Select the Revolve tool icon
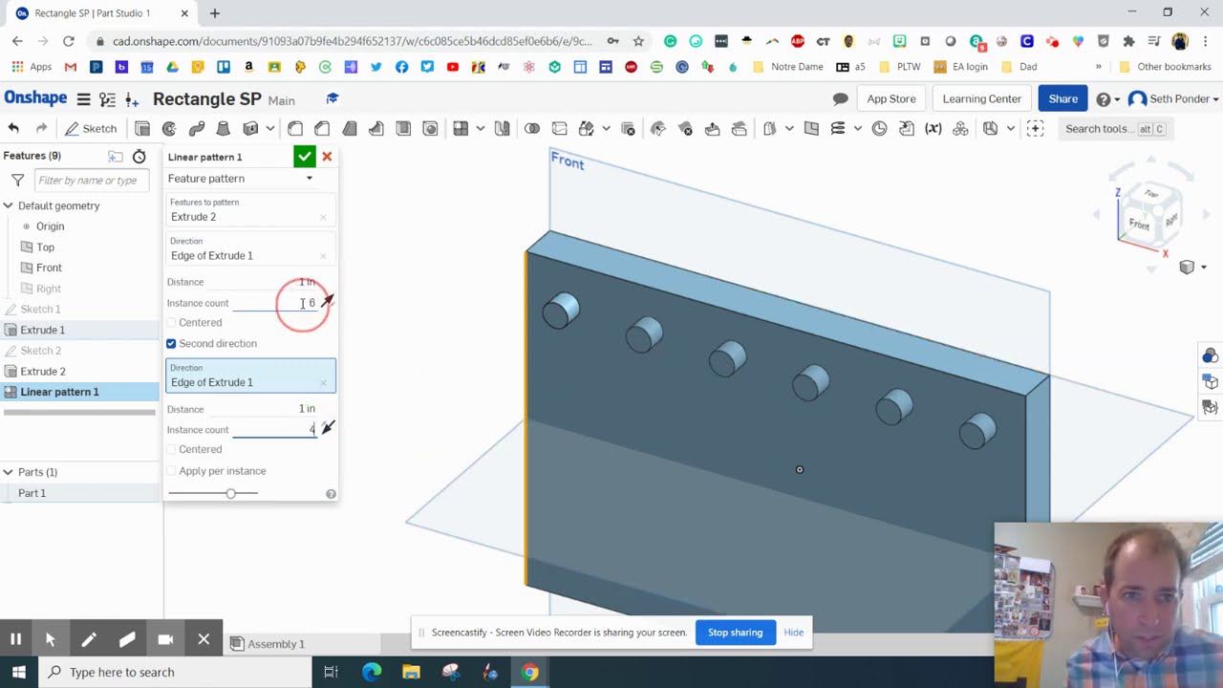Screen dimensions: 1223x688 coord(169,128)
